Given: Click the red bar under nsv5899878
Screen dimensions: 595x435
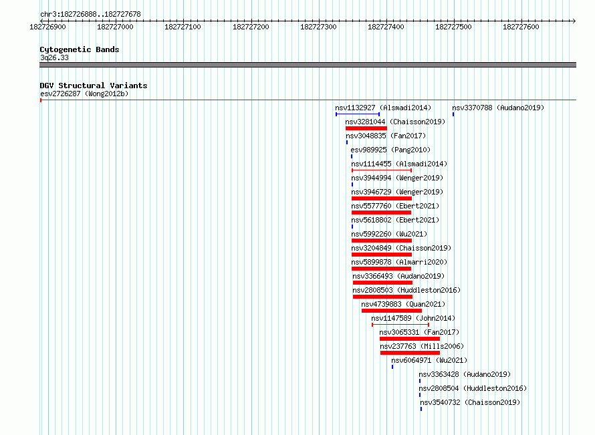Looking at the screenshot, I should click(381, 269).
